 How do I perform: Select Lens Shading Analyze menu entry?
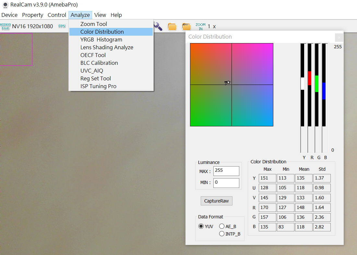click(x=107, y=47)
